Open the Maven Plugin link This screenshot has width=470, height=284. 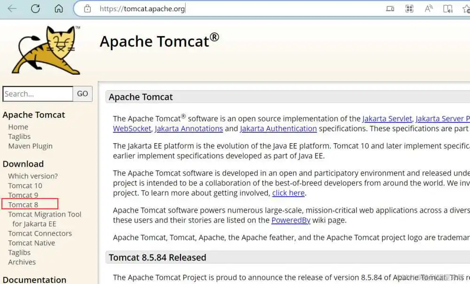30,146
